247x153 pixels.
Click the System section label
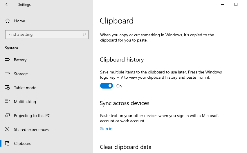[11, 48]
